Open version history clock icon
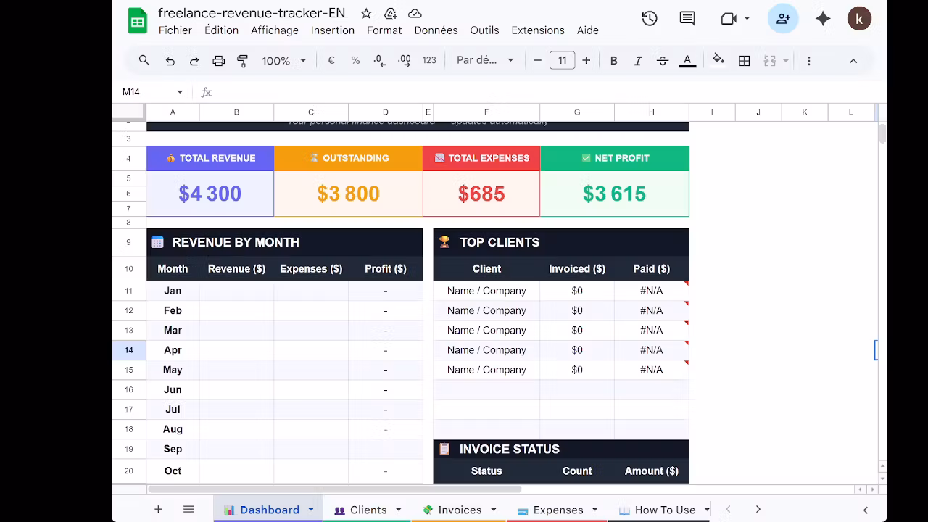Screen dimensions: 928x522 pyautogui.click(x=650, y=19)
